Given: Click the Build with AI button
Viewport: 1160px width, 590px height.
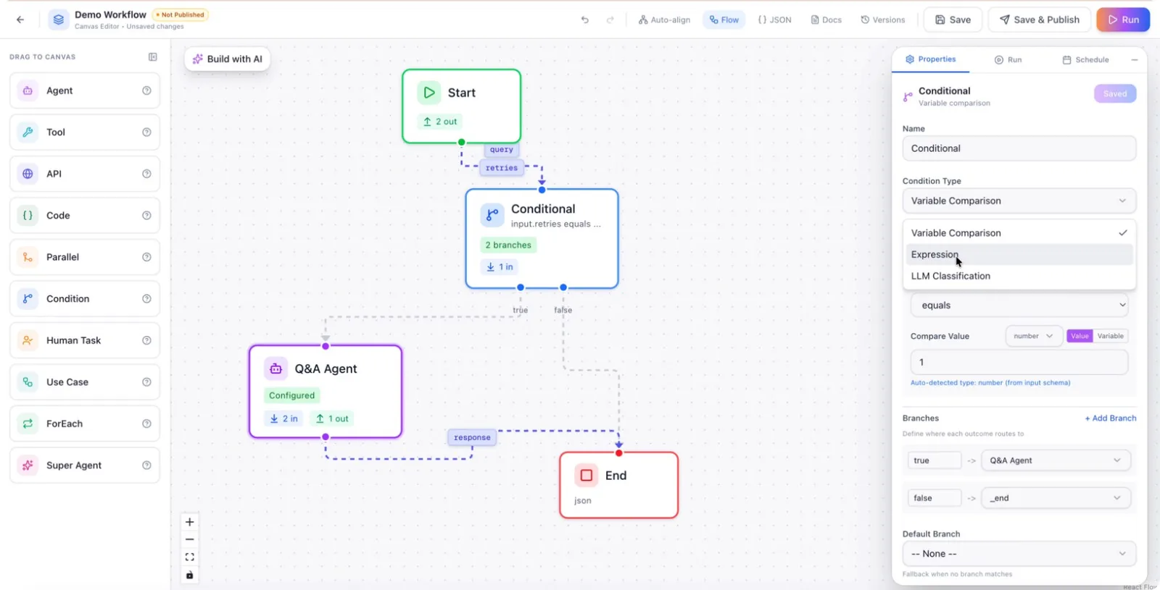Looking at the screenshot, I should coord(228,59).
